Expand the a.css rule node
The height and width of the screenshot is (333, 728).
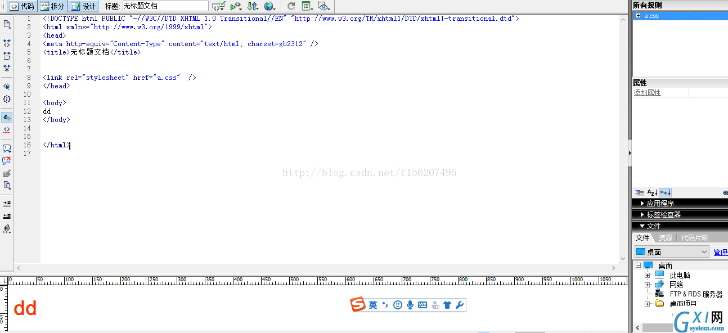coord(638,16)
